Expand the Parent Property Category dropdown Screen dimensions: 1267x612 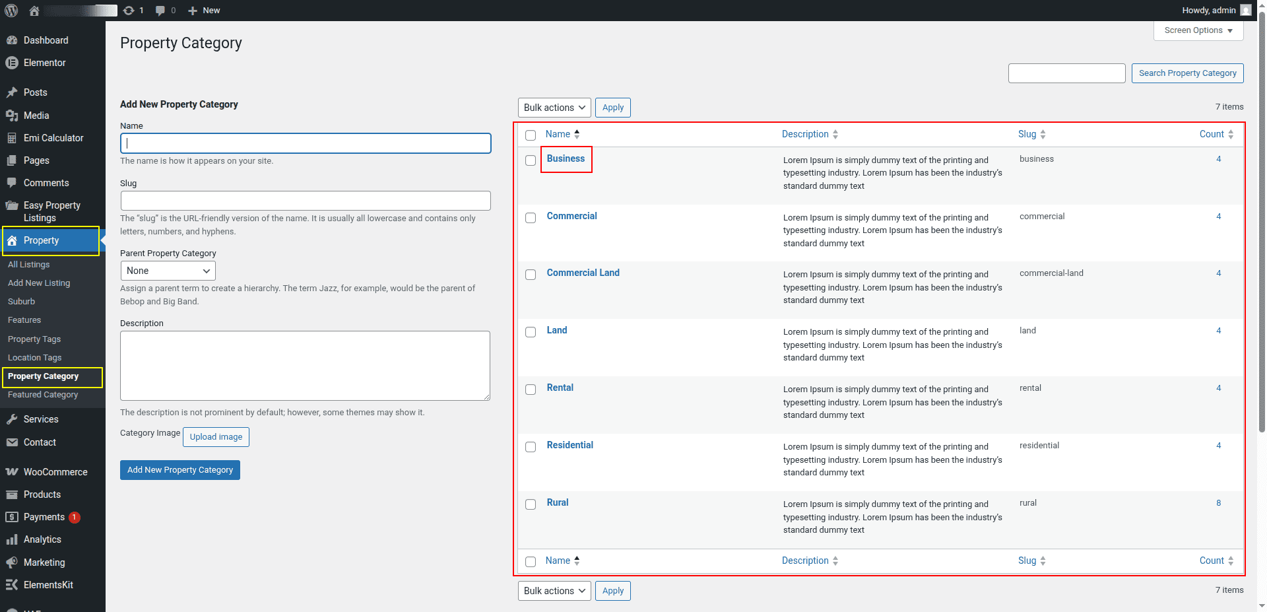[x=168, y=271]
